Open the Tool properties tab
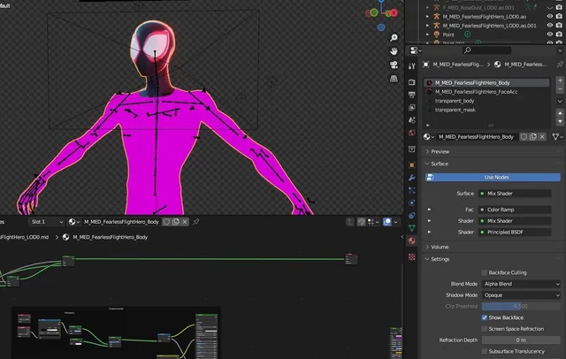 pyautogui.click(x=412, y=66)
